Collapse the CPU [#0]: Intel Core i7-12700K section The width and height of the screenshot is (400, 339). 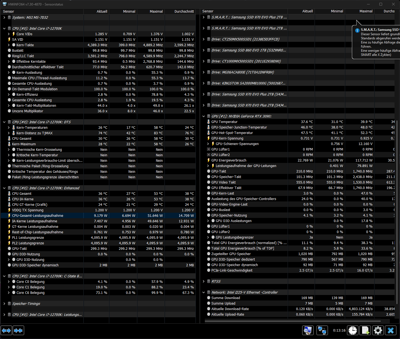4,28
